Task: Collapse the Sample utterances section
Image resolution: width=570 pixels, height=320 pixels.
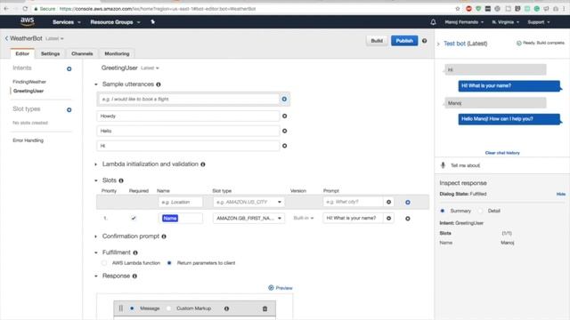Action: (x=96, y=84)
